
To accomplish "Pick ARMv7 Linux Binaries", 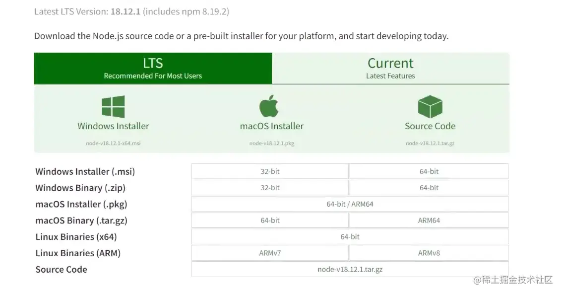I will pyautogui.click(x=270, y=253).
